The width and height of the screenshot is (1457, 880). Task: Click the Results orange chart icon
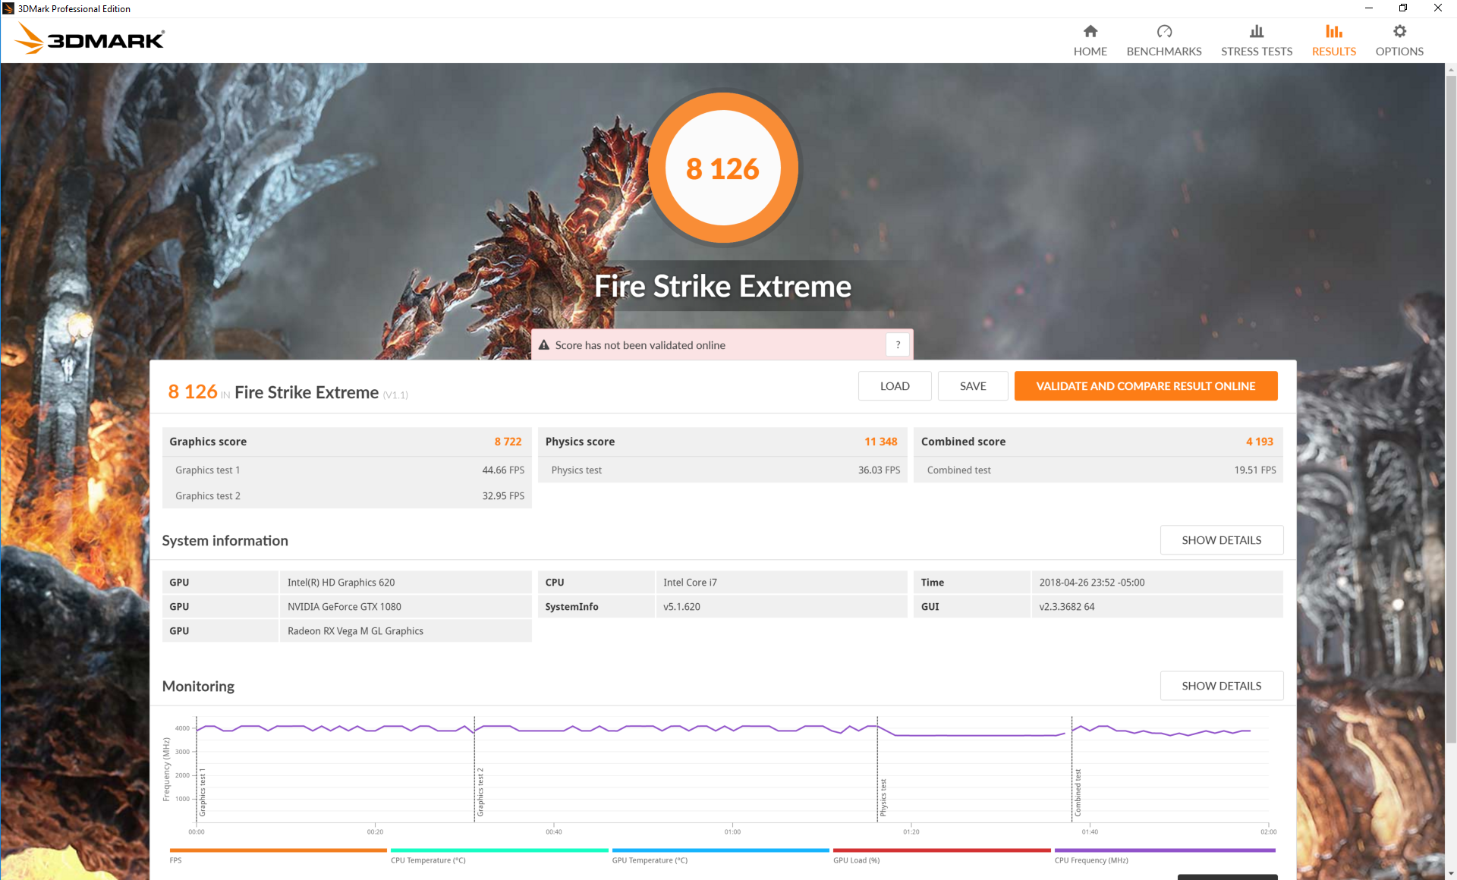(1333, 31)
